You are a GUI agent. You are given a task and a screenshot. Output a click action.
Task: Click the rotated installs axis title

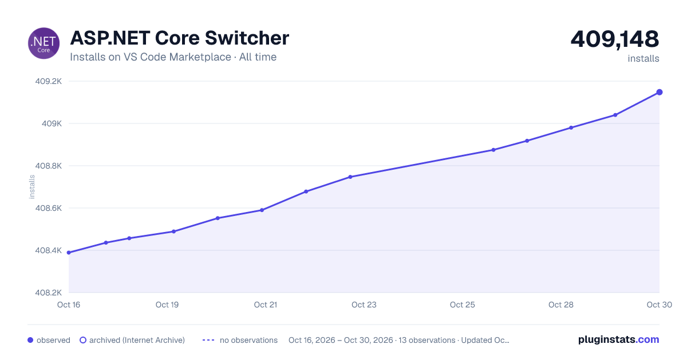pyautogui.click(x=32, y=187)
